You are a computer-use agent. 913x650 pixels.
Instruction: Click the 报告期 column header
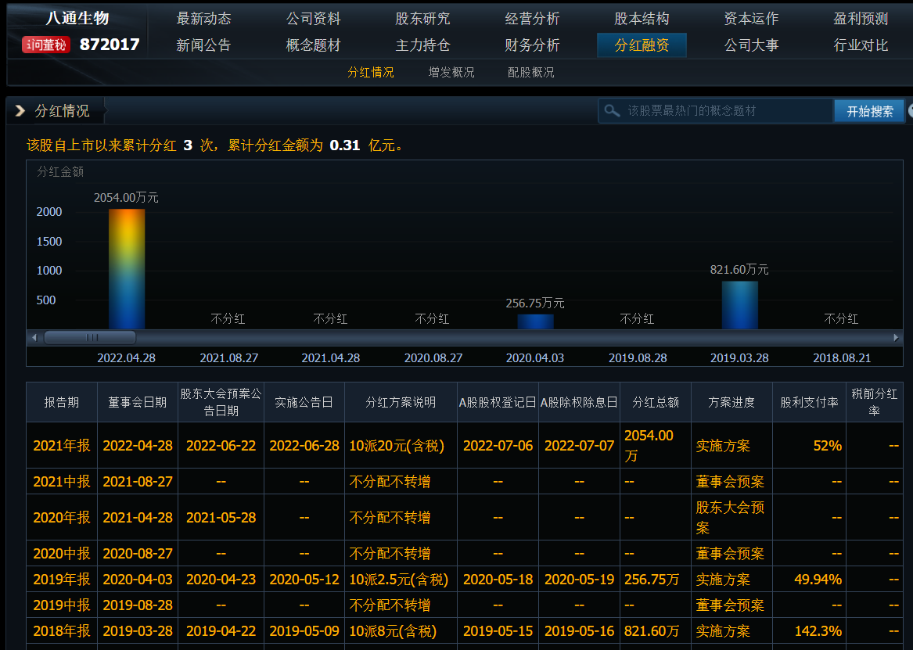[62, 402]
